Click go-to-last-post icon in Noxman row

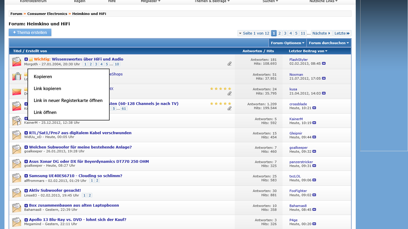324,78
